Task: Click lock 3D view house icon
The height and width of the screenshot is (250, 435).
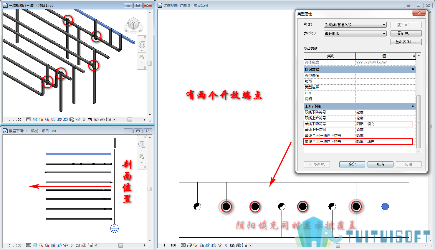Action: (72, 120)
